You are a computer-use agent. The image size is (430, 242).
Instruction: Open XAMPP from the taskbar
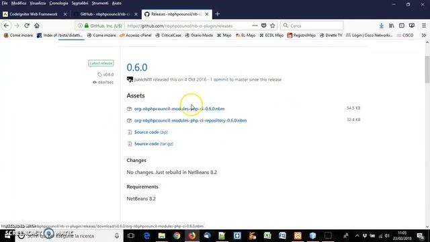pos(298,236)
